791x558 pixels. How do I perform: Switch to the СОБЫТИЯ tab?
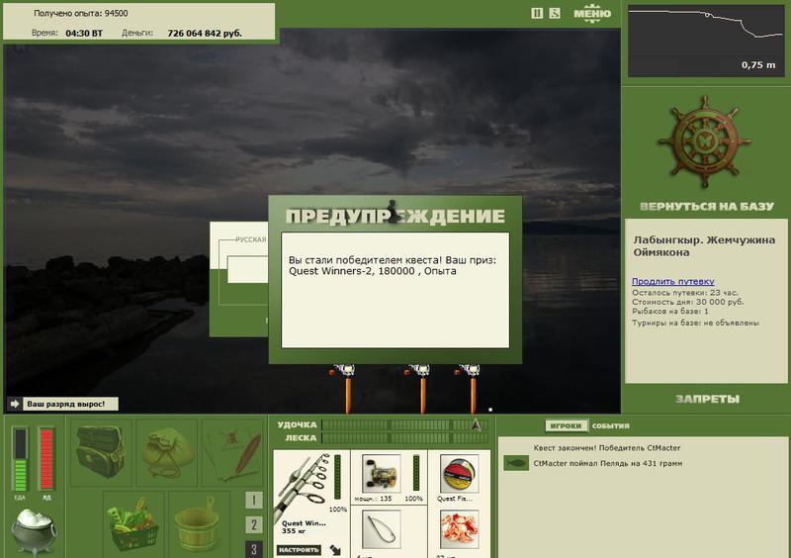pos(610,425)
